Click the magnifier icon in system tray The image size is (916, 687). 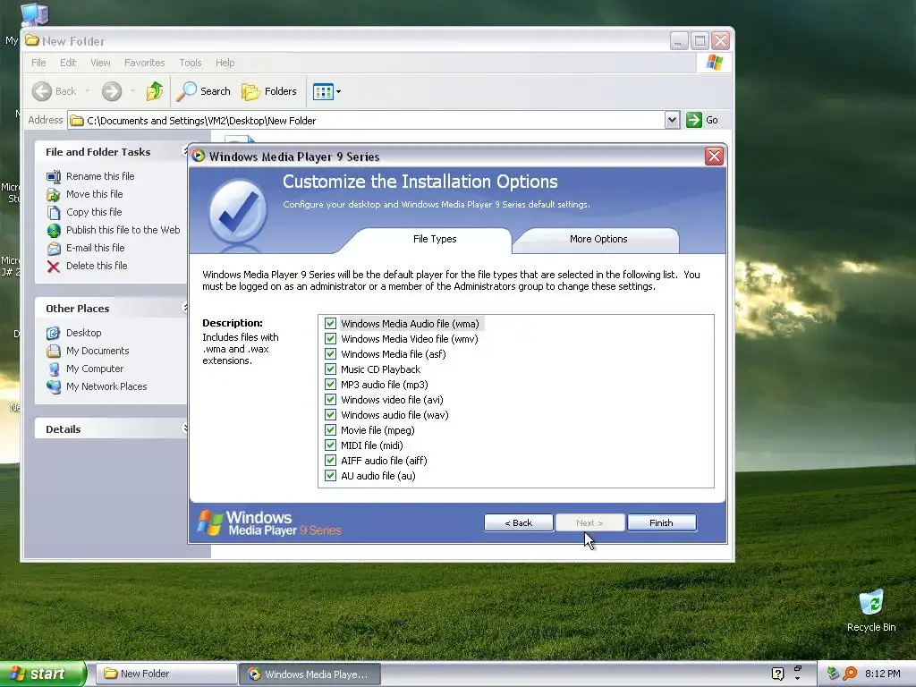(850, 674)
